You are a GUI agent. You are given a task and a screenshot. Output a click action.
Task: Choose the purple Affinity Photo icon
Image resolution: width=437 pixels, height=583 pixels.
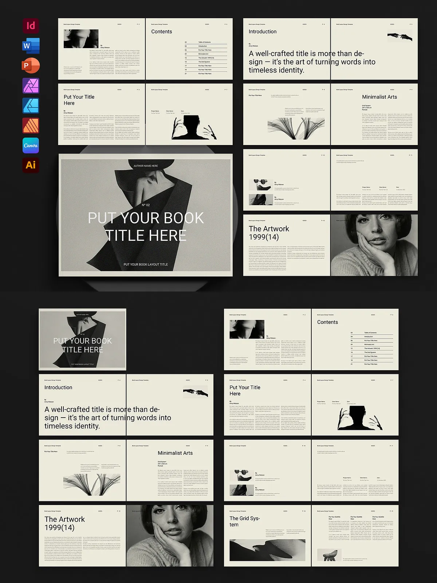coord(31,86)
